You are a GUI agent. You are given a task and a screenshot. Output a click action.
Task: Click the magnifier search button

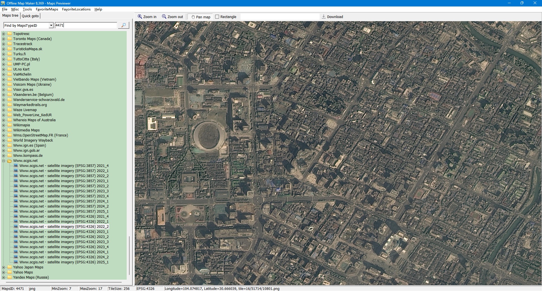tap(123, 25)
